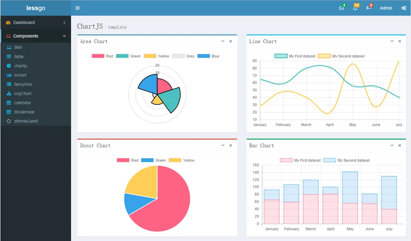Toggle Blue dataset in Area Chart legend
Image resolution: width=411 pixels, height=241 pixels.
coord(208,56)
